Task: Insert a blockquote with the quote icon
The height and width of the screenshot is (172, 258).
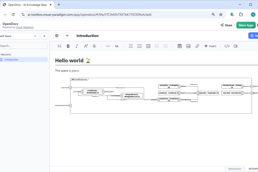Action: coord(117,46)
